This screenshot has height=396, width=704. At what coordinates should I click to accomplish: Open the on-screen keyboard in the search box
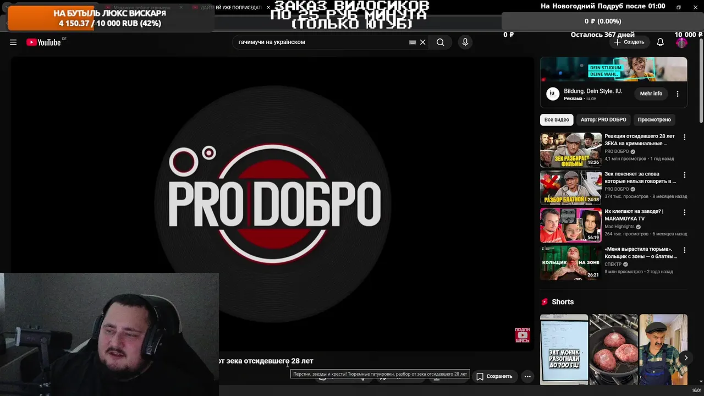click(x=413, y=42)
